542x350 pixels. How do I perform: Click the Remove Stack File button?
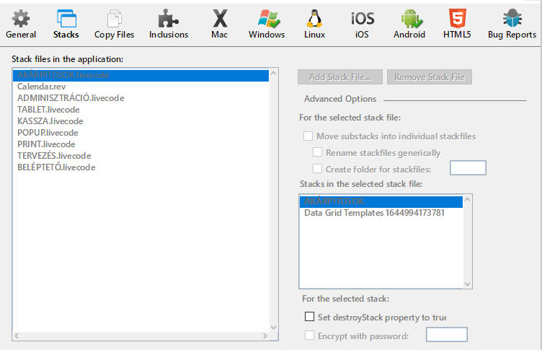click(x=430, y=77)
